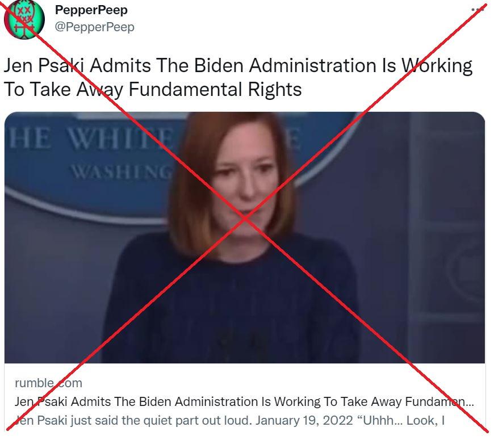Screen dimensions: 494x444
Task: Click the center crossing of the red X
Action: click(x=245, y=218)
